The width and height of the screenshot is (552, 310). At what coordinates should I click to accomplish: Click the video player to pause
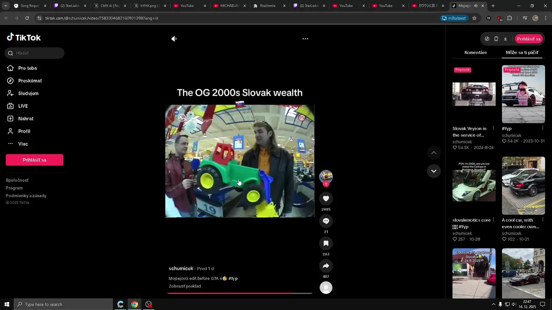coord(240,161)
